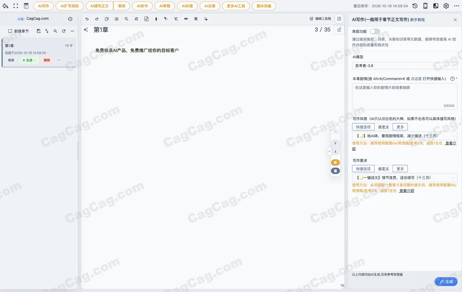
Task: Click the sort chapters up-down arrows icon
Action: coord(47,31)
